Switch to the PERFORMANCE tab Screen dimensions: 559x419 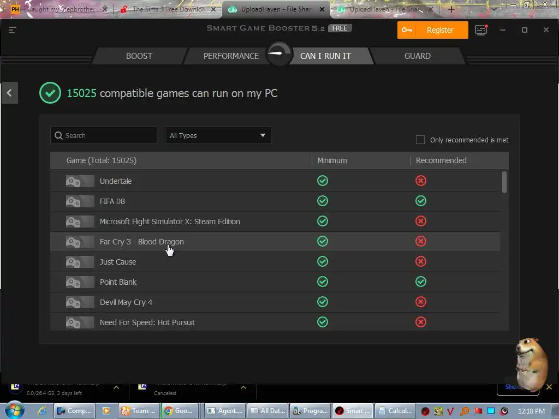click(x=231, y=56)
